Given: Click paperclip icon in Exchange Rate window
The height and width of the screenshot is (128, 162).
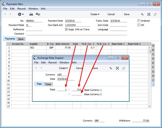Looking at the screenshot, I should tap(124, 68).
